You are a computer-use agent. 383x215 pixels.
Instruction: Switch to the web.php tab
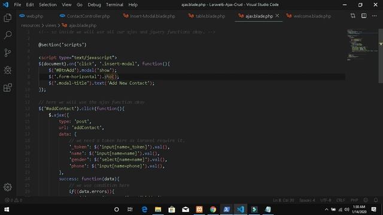pos(35,16)
